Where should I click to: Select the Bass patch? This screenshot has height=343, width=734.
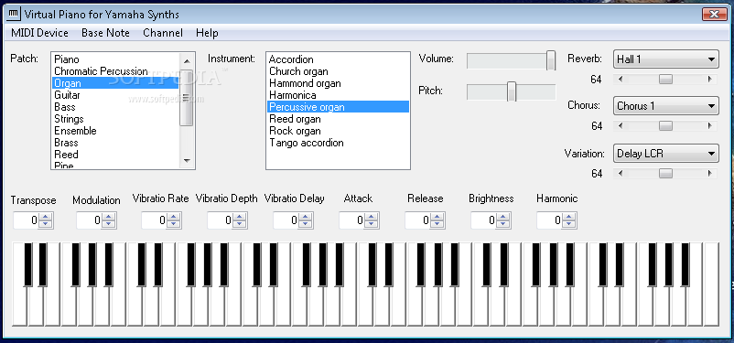pyautogui.click(x=115, y=107)
